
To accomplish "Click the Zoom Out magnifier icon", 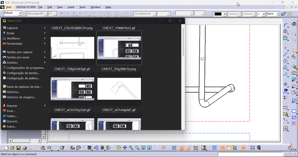I will (137, 148).
